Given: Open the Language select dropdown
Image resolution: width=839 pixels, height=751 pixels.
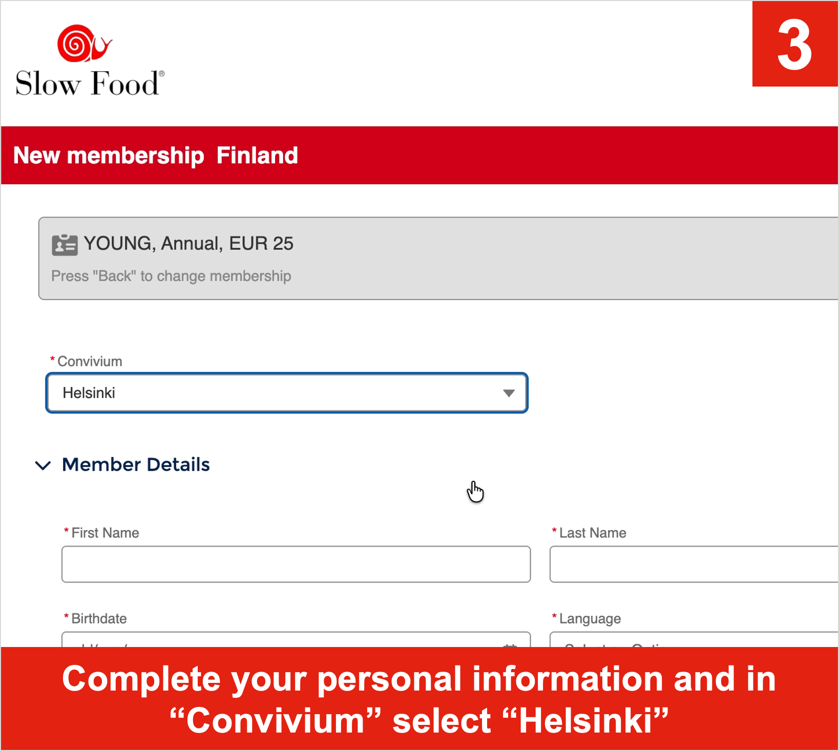Looking at the screenshot, I should (694, 639).
